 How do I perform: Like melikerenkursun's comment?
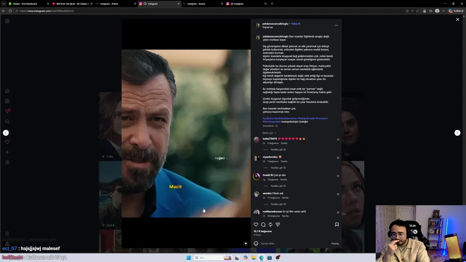pos(338,213)
